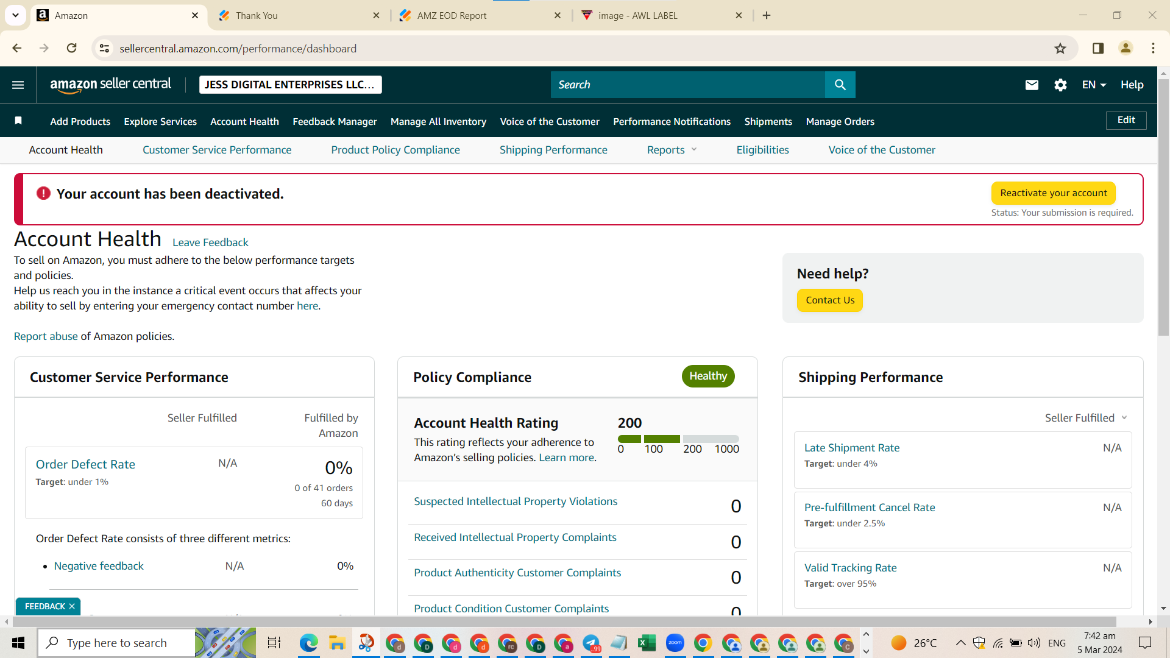Click the Contact Us button
This screenshot has width=1170, height=658.
click(x=829, y=300)
